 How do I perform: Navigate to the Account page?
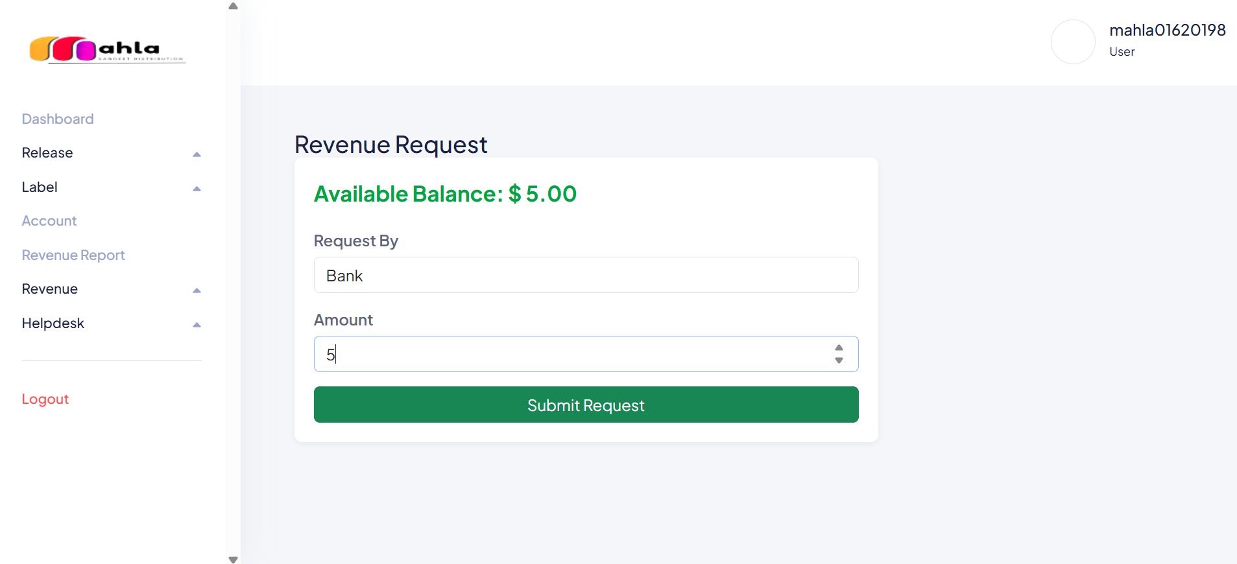pos(49,220)
